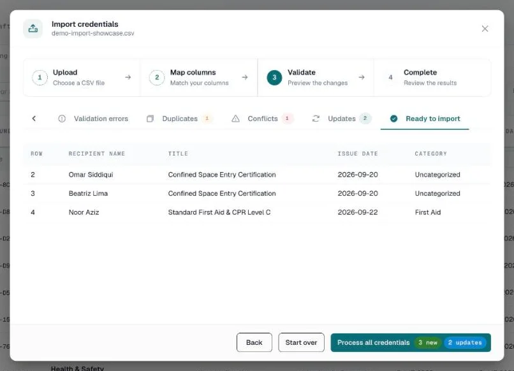Click the step 4 Complete number

point(390,78)
